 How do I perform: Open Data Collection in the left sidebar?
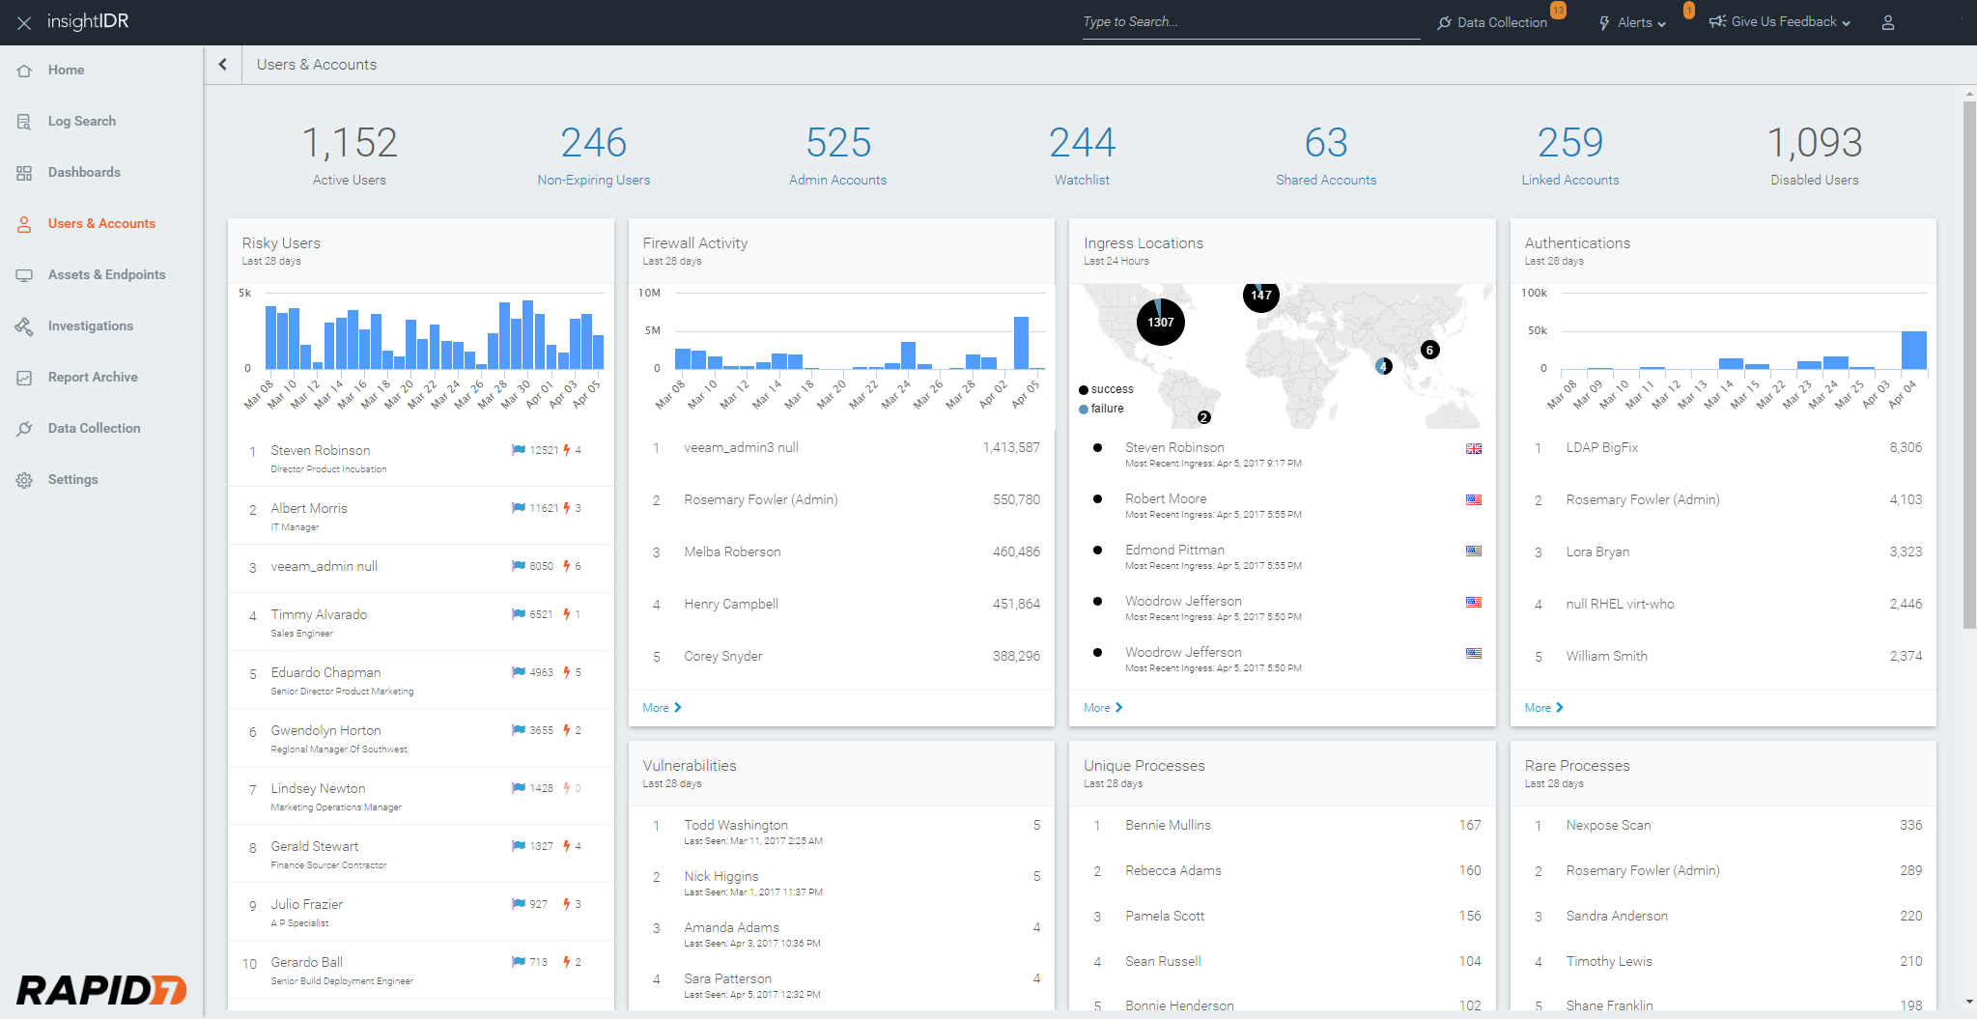[x=94, y=429]
